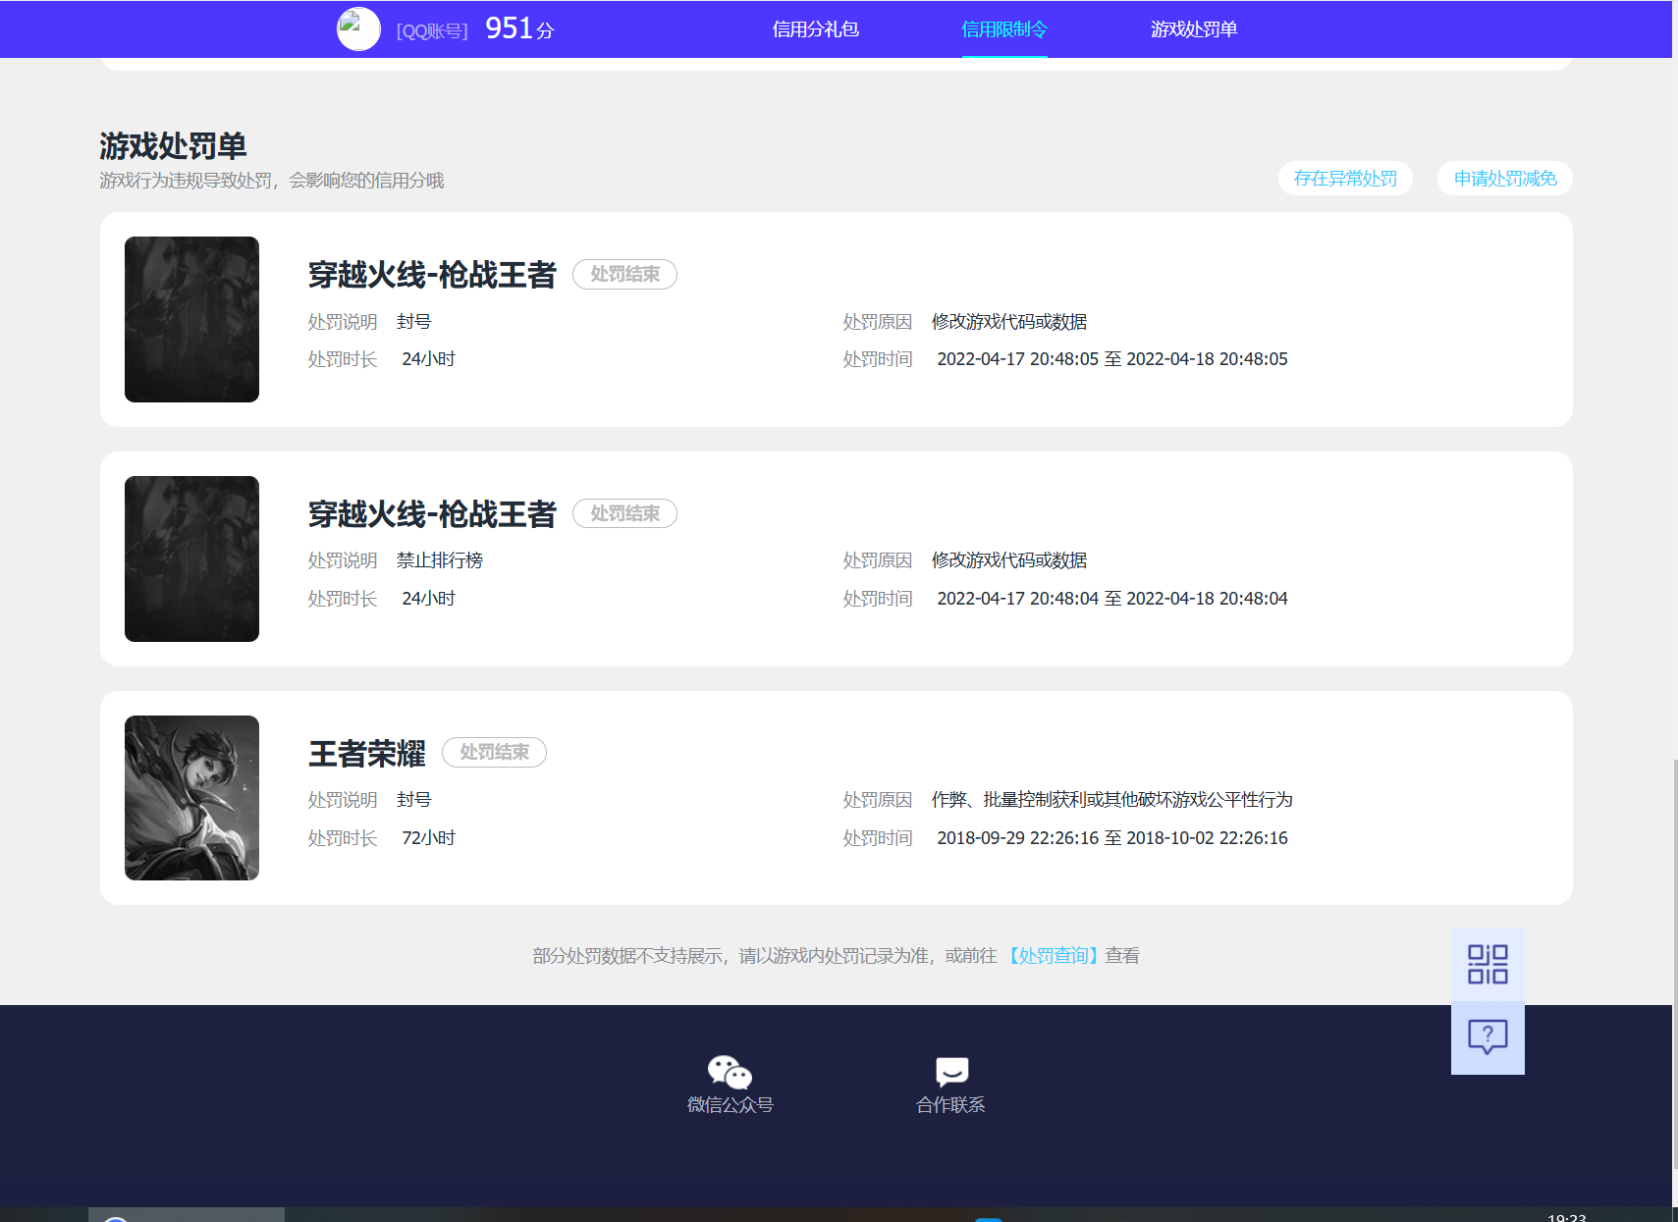The image size is (1678, 1222).
Task: Click the time range starting 2018-09-29 22:26:16
Action: point(1112,838)
